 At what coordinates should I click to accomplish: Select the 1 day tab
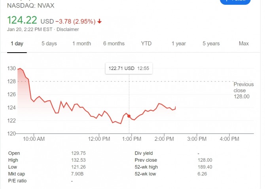click(x=17, y=43)
